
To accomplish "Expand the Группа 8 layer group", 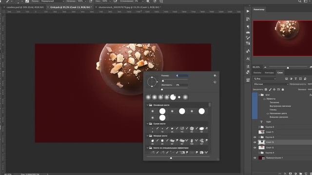I will pyautogui.click(x=259, y=137).
